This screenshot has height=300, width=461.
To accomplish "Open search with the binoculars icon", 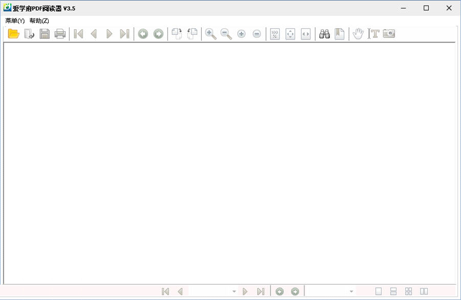I will 324,34.
